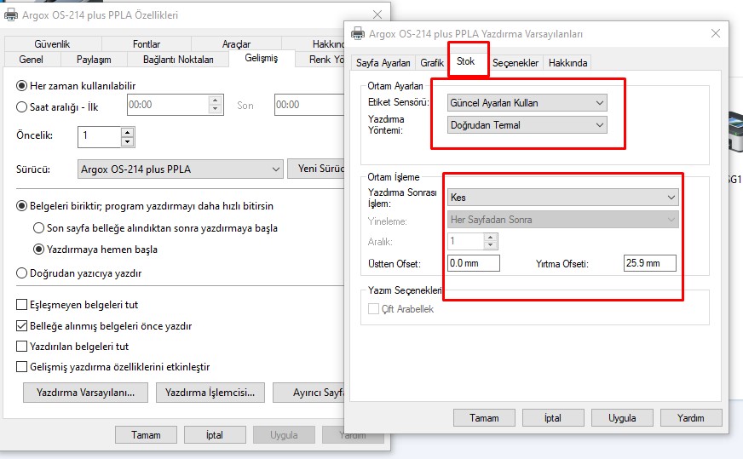Viewport: 743px width, 459px height.
Task: Close the Özellikleri window
Action: (x=377, y=14)
